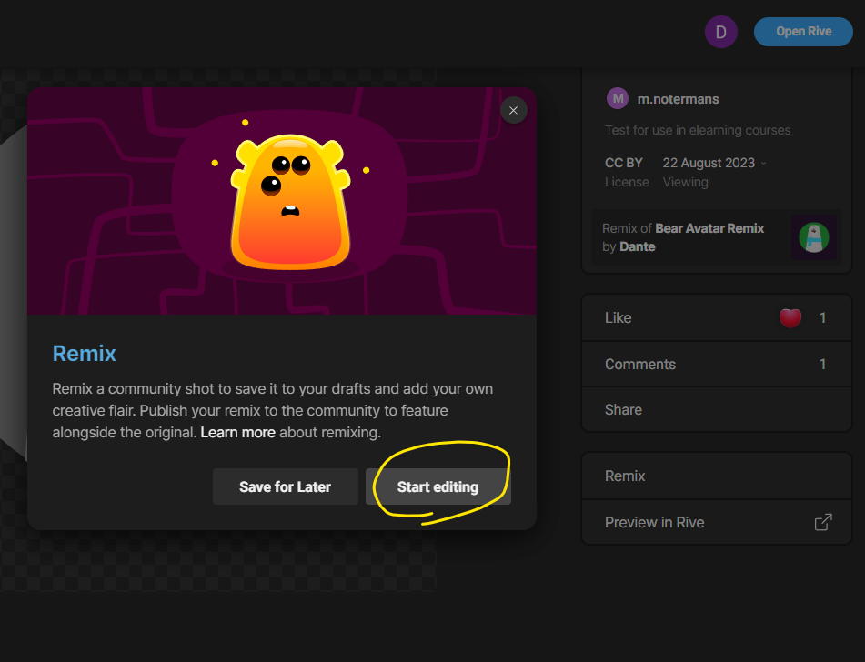Select the Remix row in sidebar
This screenshot has height=662, width=865.
click(717, 476)
